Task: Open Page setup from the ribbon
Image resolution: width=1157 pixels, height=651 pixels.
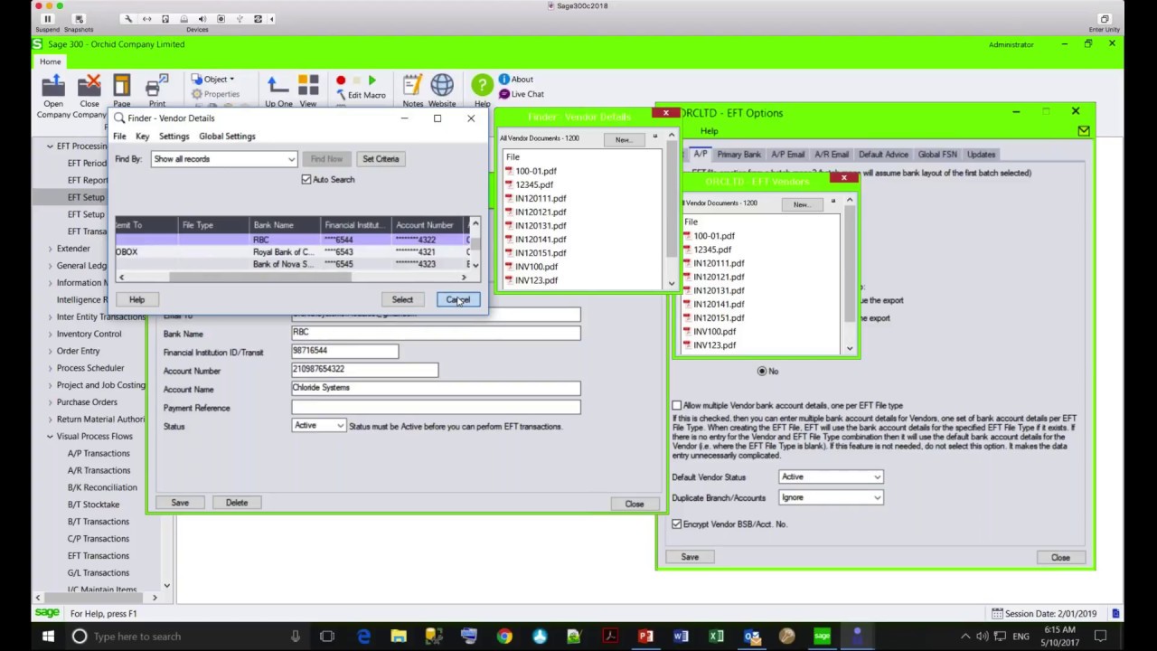Action: pyautogui.click(x=121, y=86)
